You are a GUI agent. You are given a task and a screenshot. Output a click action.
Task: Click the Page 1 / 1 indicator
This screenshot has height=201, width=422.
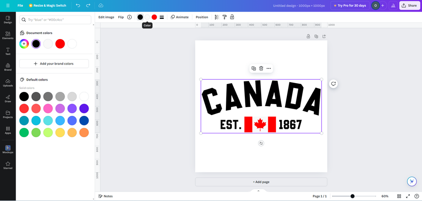(320, 196)
